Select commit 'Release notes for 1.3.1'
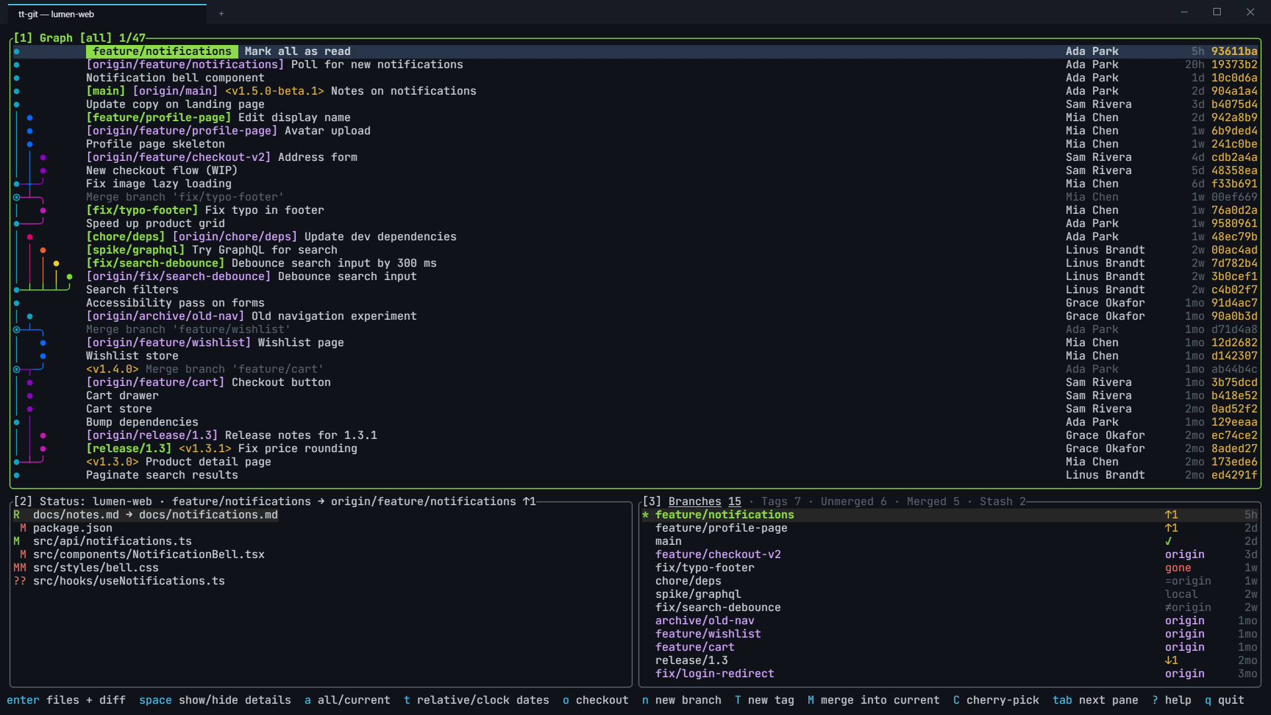 point(635,435)
